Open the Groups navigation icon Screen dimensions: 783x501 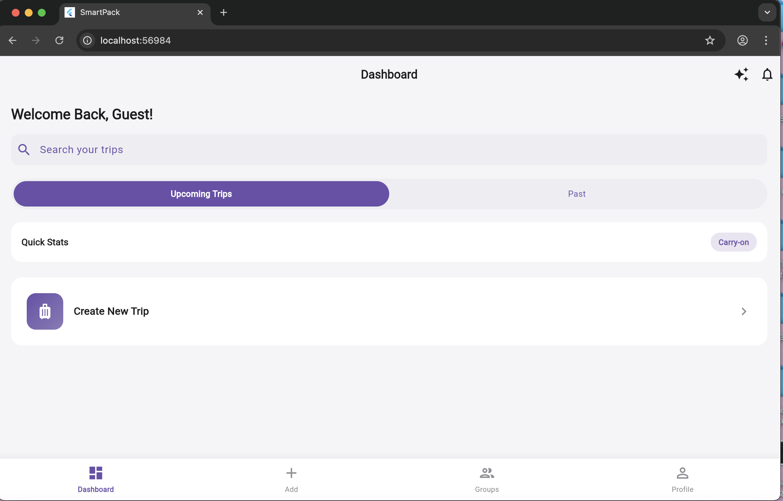tap(487, 473)
